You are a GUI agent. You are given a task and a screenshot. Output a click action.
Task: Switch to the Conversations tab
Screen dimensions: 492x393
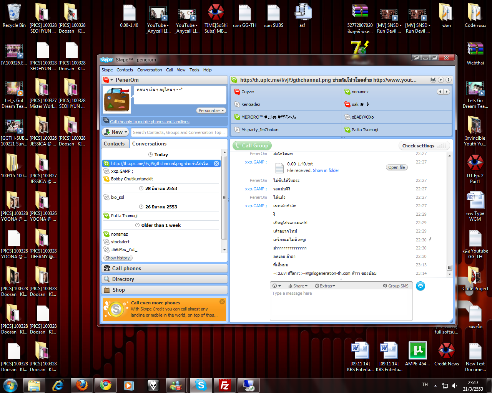(x=150, y=144)
